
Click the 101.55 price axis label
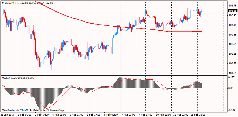point(233,44)
